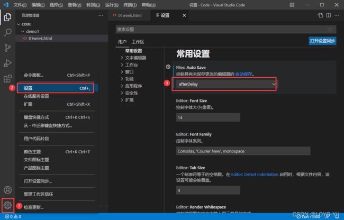
Task: Switch to the 用户 settings tab
Action: click(122, 42)
